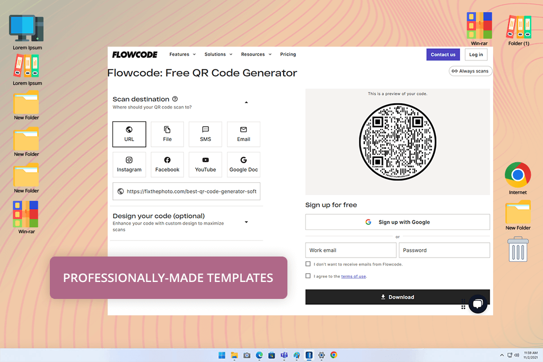The height and width of the screenshot is (362, 543).
Task: Check the "I agree to the terms" box
Action: [308, 276]
